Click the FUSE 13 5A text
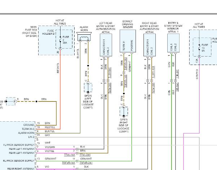The height and width of the screenshot is (170, 217). (x=205, y=48)
